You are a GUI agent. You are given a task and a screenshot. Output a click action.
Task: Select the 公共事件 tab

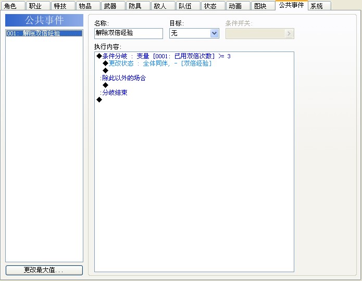tap(291, 5)
